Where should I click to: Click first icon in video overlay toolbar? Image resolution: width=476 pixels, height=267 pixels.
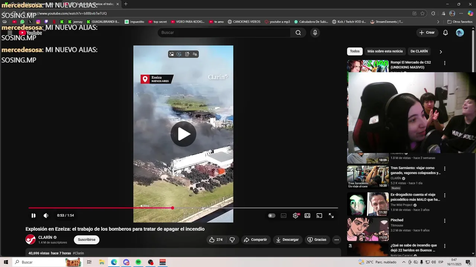[171, 54]
